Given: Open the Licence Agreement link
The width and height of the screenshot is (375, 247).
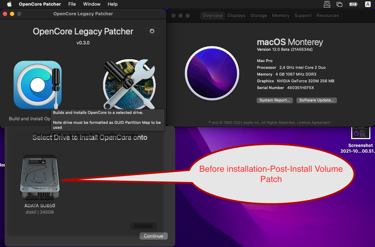Looking at the screenshot, I should pos(313,122).
